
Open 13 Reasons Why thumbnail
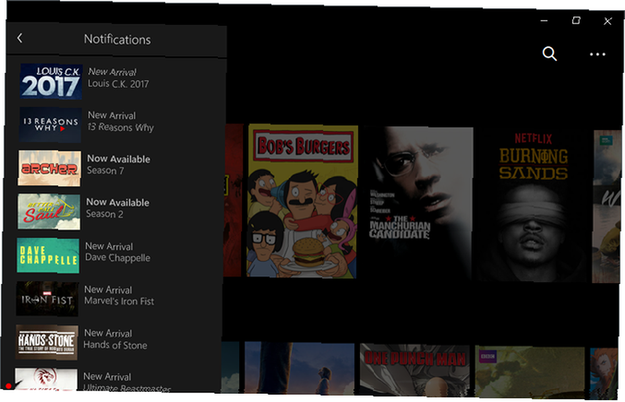(x=51, y=125)
